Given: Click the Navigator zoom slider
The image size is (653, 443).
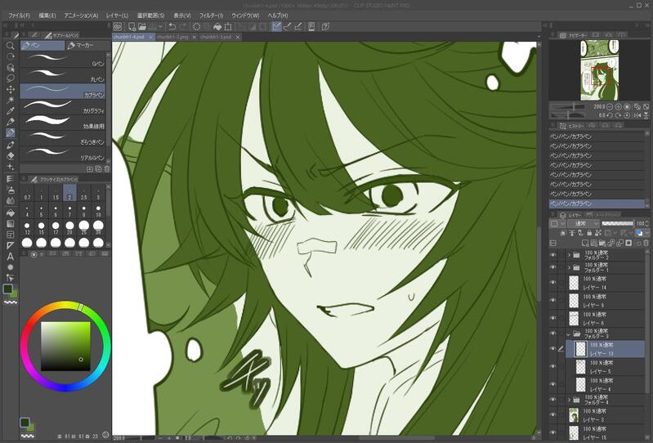Looking at the screenshot, I should click(x=569, y=107).
